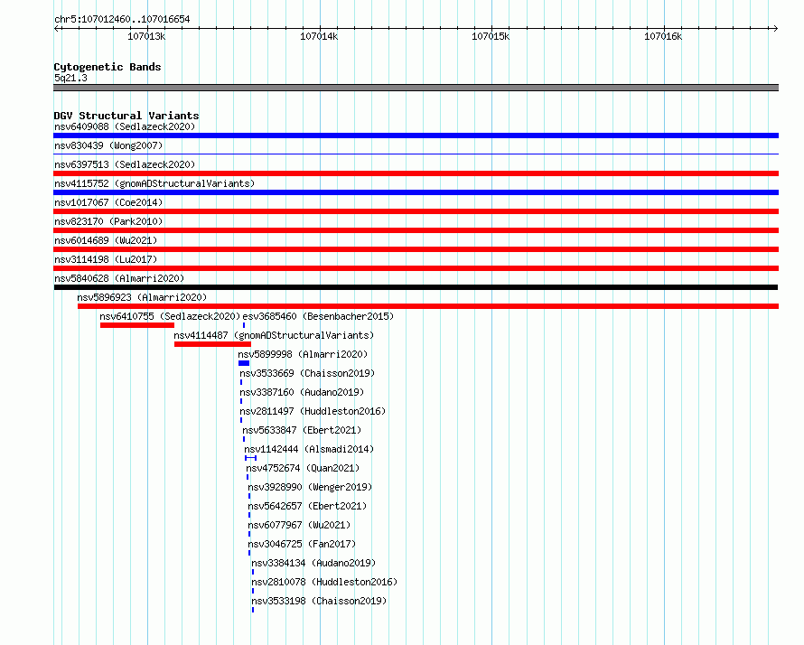Open nsv3114198 (Lu2017) variant label
Viewport: 804px width, 645px height.
click(x=106, y=259)
